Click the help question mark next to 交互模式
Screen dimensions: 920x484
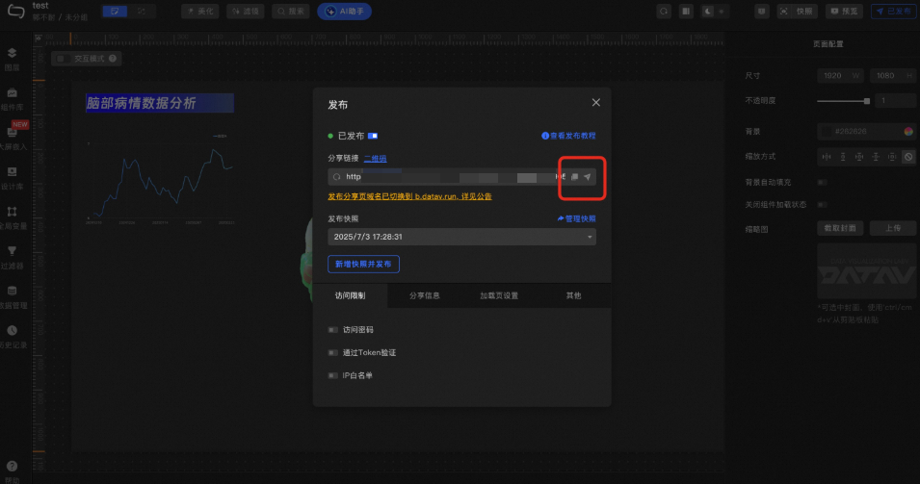tap(113, 59)
